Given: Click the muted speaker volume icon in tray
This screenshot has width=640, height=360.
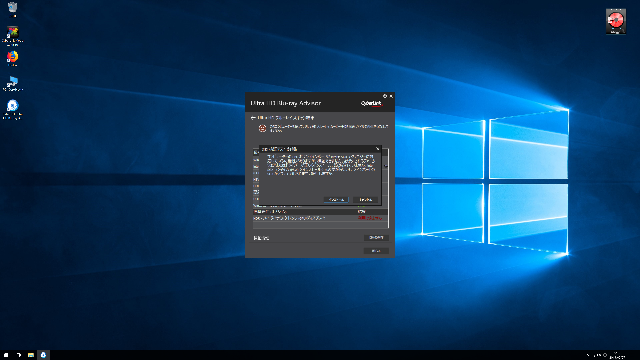Looking at the screenshot, I should click(x=599, y=355).
